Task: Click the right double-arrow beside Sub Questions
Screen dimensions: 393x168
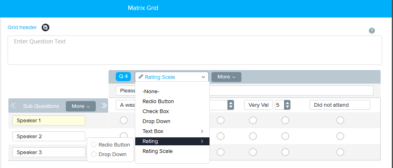Action: point(104,106)
